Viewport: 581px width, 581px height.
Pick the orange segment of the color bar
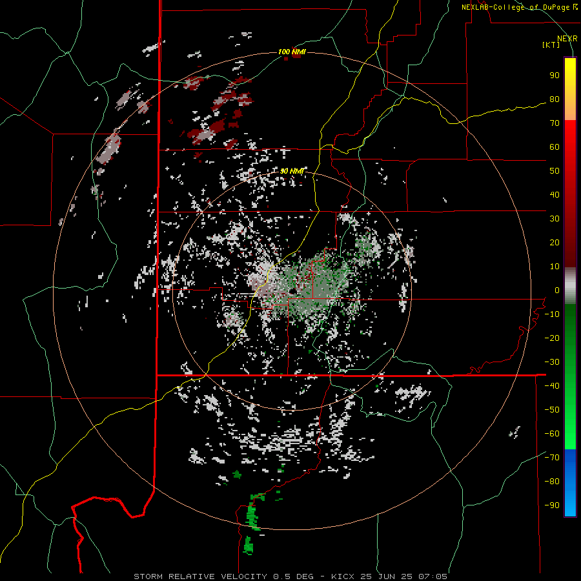570,109
